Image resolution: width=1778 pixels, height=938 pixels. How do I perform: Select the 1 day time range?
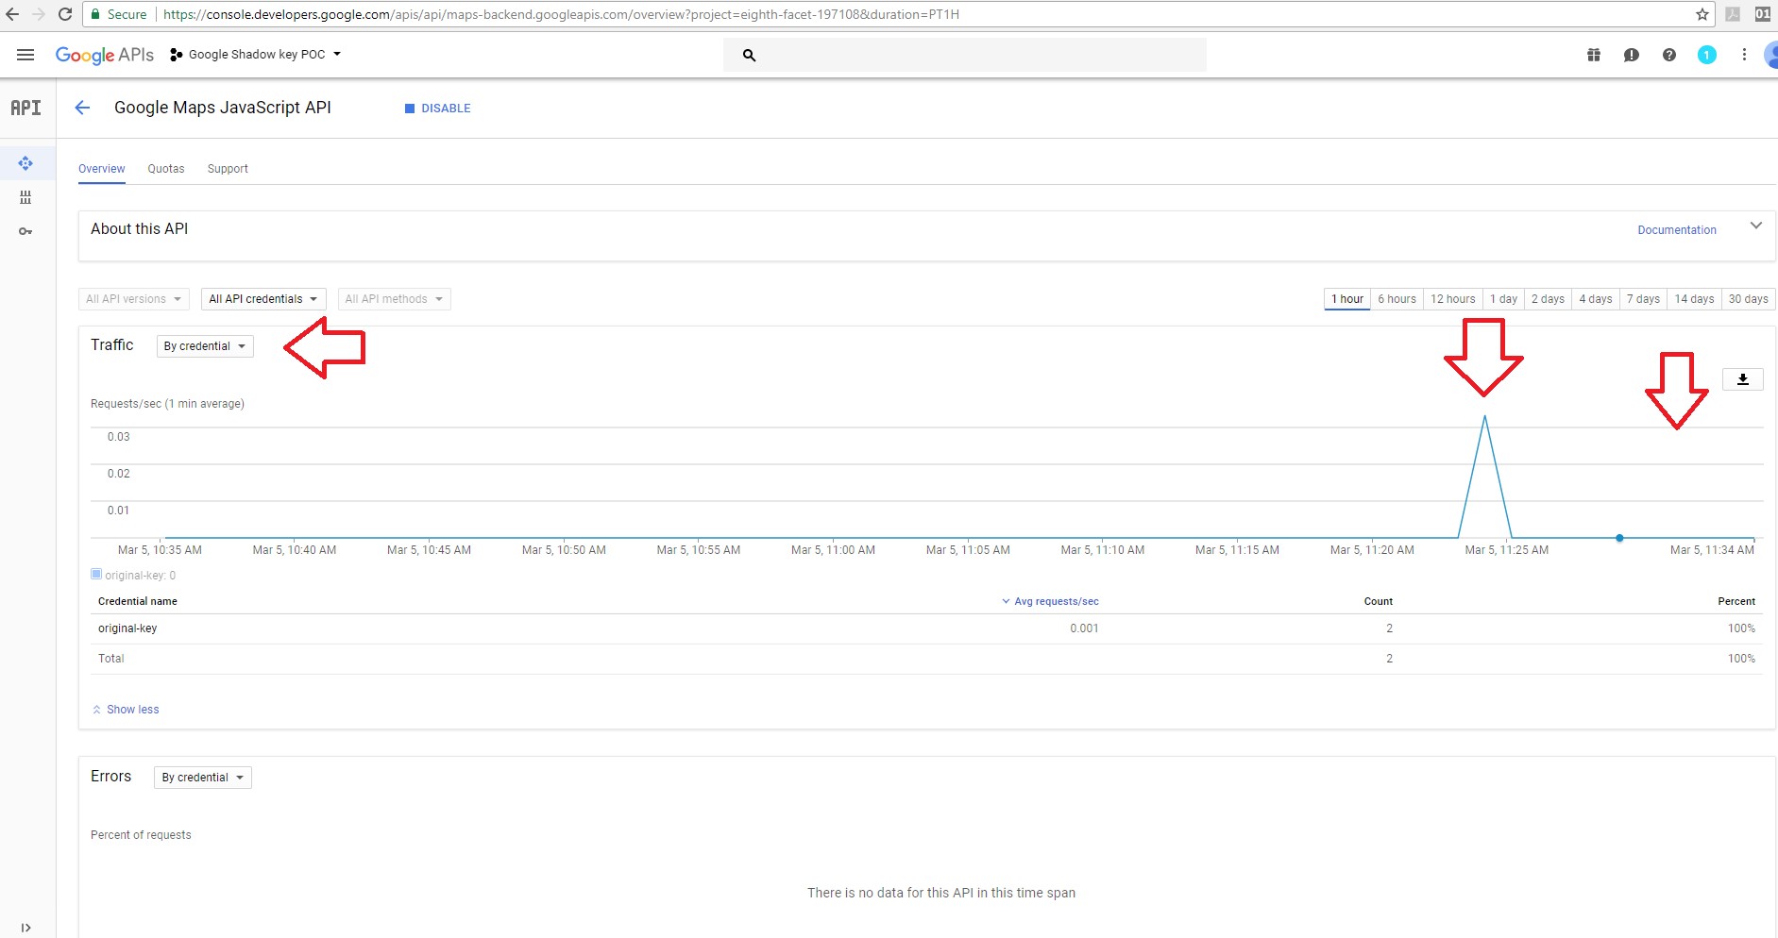1503,299
